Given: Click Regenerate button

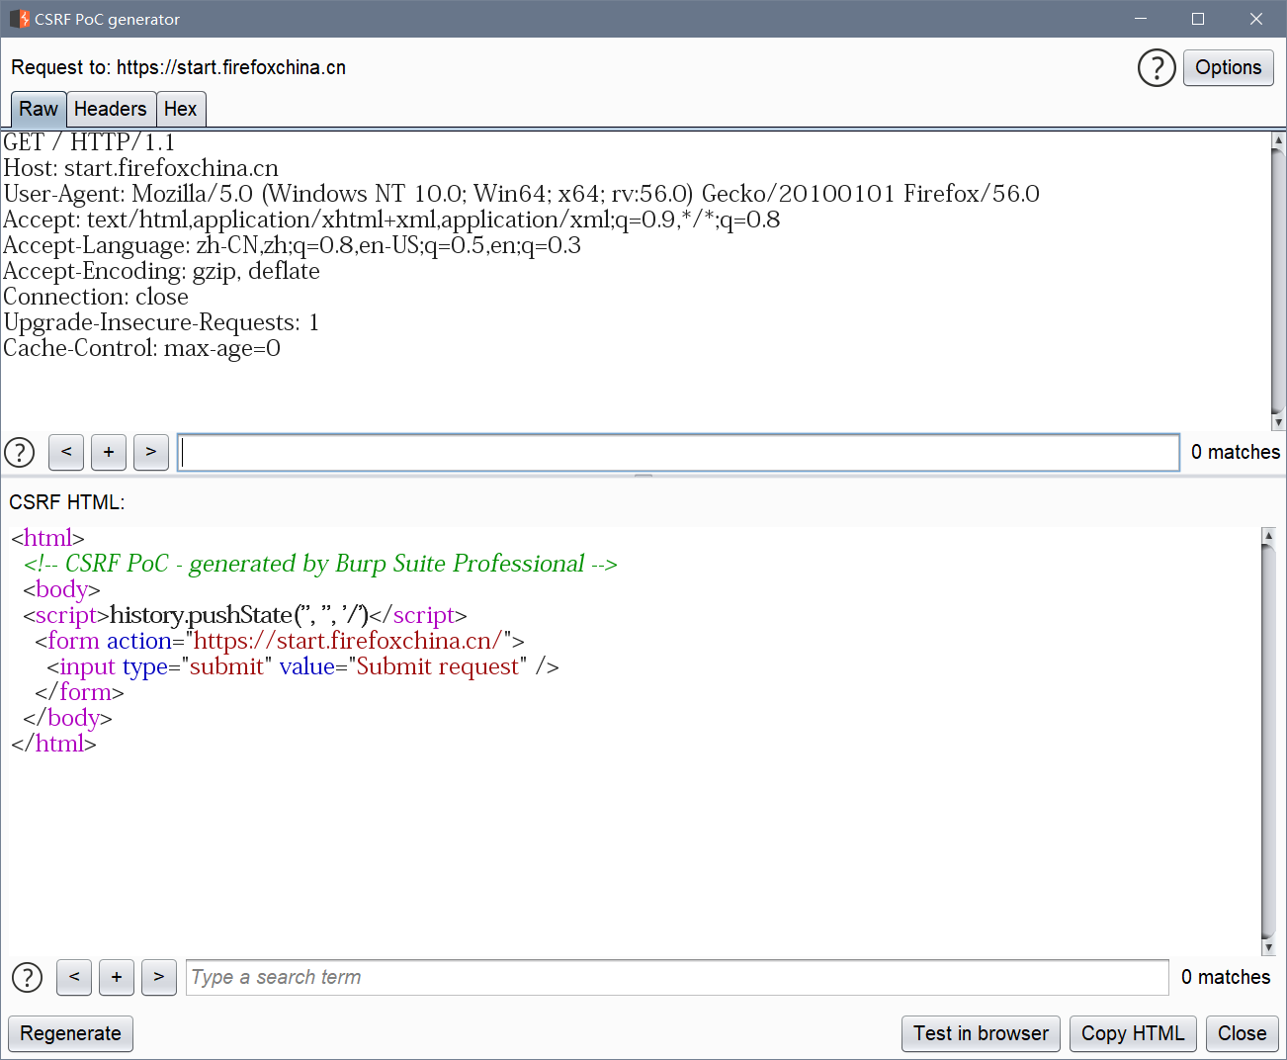Looking at the screenshot, I should (71, 1033).
